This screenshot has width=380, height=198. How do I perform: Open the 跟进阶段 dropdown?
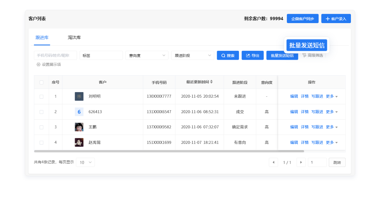[192, 55]
